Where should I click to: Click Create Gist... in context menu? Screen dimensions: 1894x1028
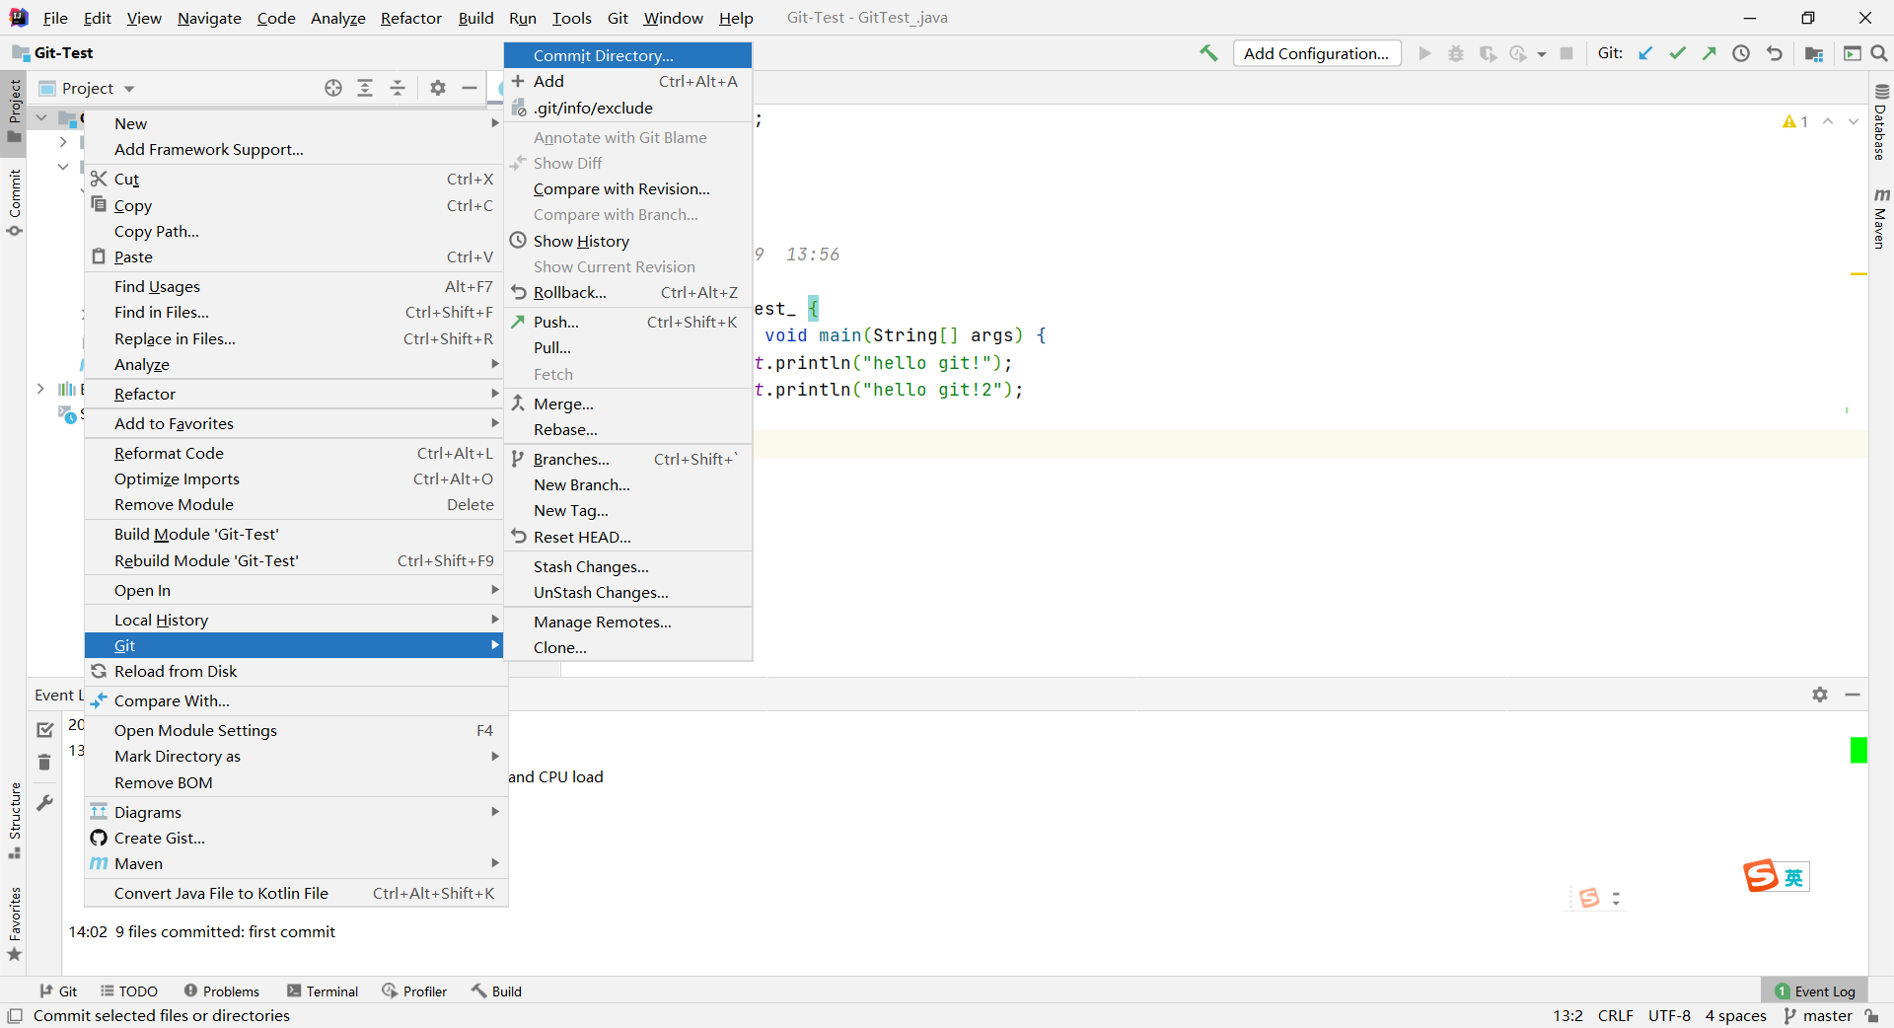tap(294, 838)
